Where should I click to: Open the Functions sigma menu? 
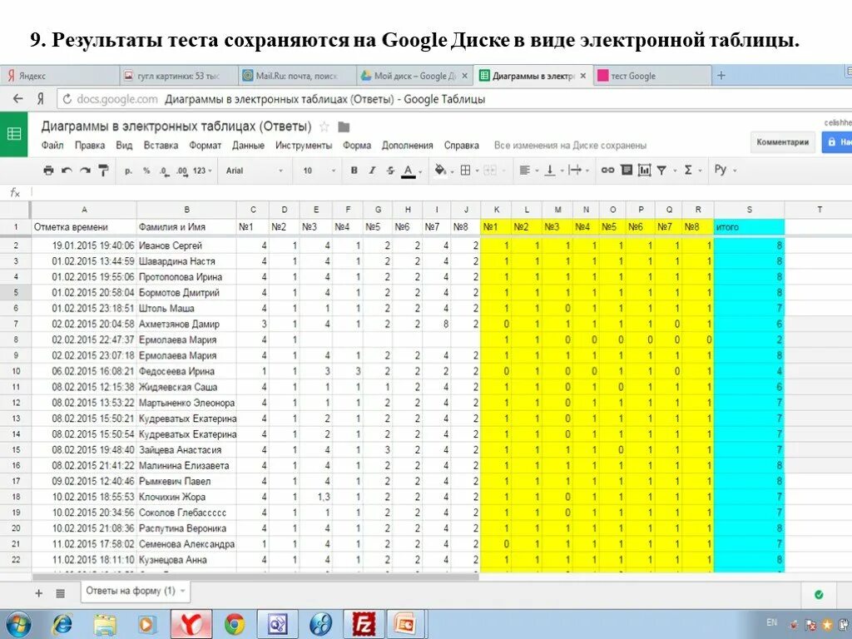[692, 171]
